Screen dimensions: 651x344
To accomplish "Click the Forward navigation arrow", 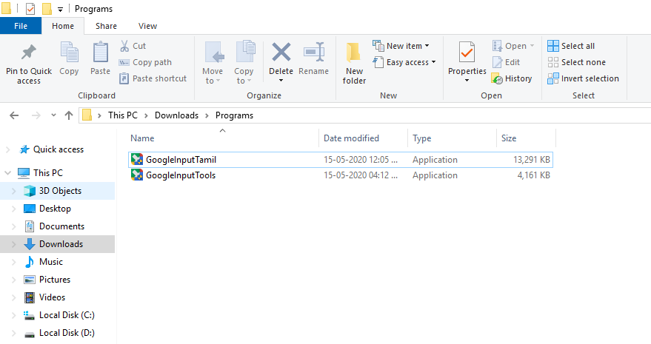I will pyautogui.click(x=36, y=115).
